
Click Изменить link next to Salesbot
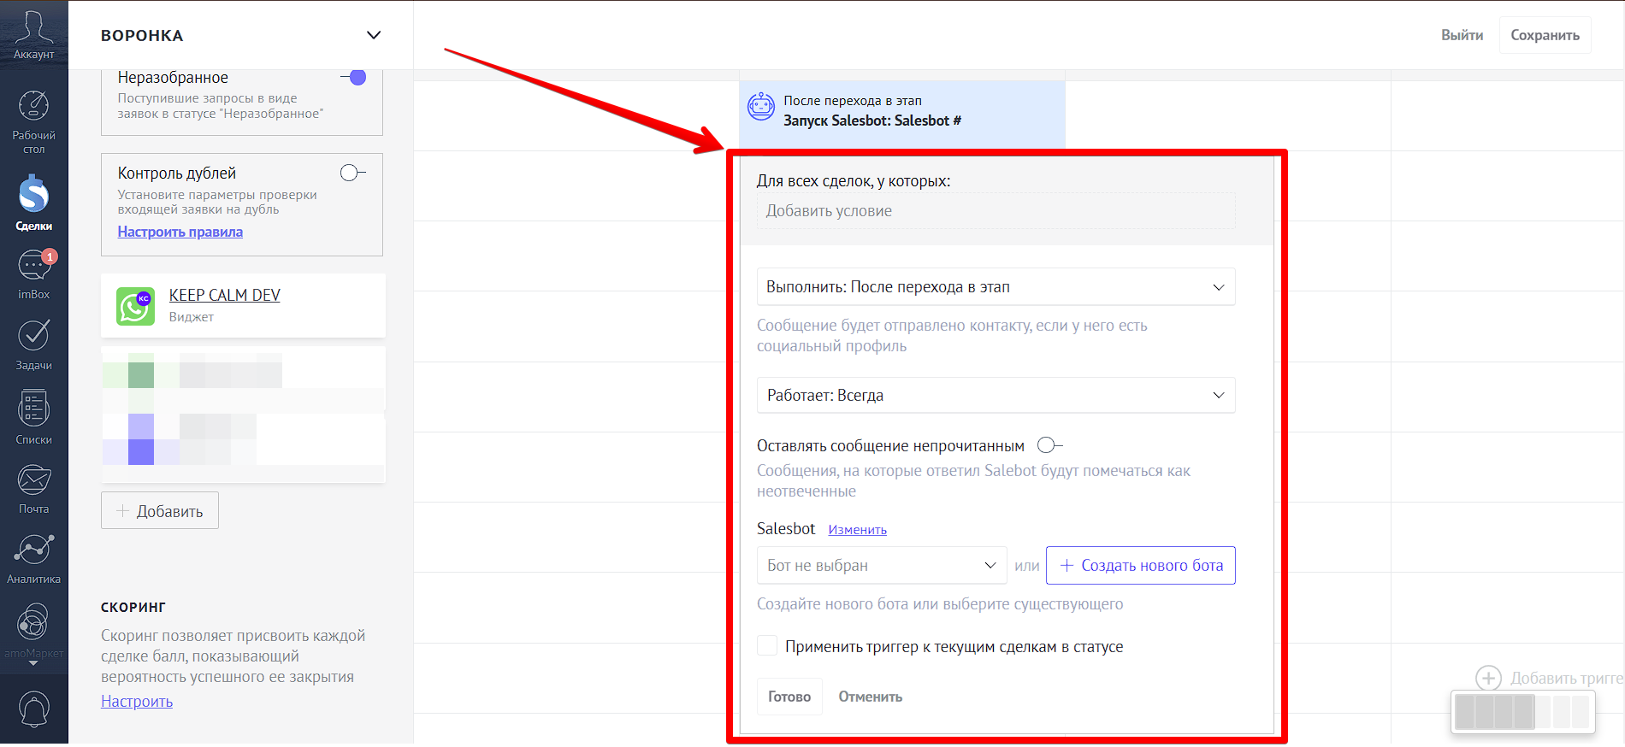[857, 530]
